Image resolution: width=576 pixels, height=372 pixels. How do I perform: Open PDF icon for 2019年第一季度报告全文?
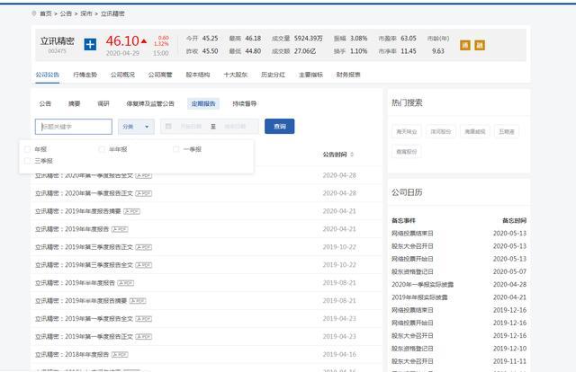pyautogui.click(x=144, y=319)
